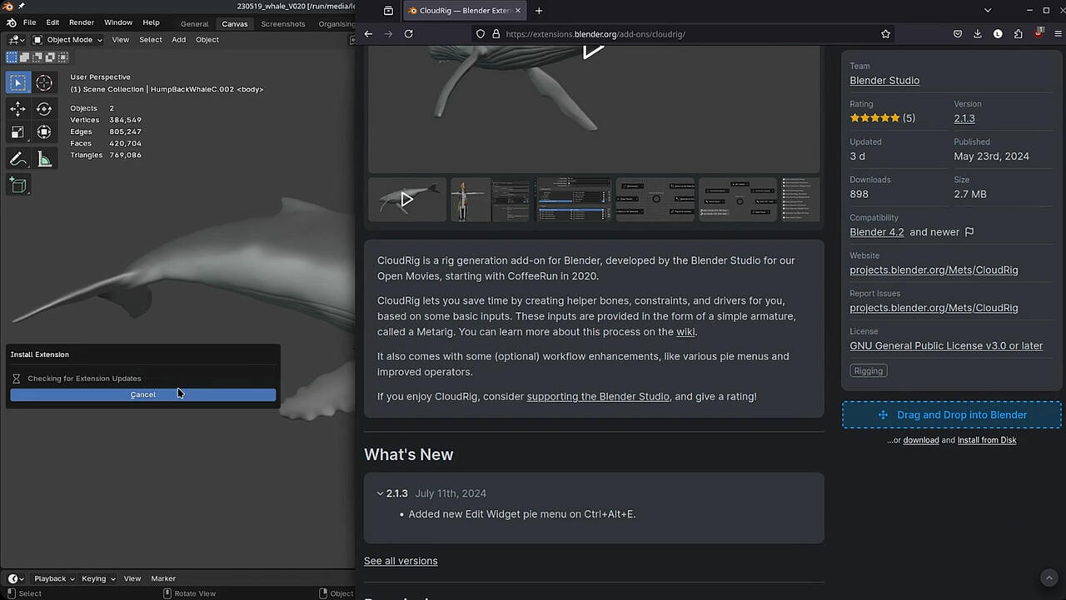Select the Cursor tool in Blender toolbar
Screen dimensions: 1066x600
pyautogui.click(x=44, y=82)
